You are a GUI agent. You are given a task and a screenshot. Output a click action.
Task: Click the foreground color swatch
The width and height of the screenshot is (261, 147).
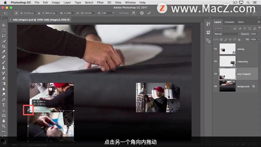click(x=2, y=141)
